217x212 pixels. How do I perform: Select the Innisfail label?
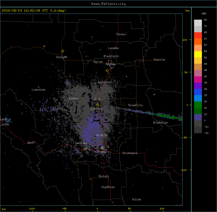coord(105,82)
